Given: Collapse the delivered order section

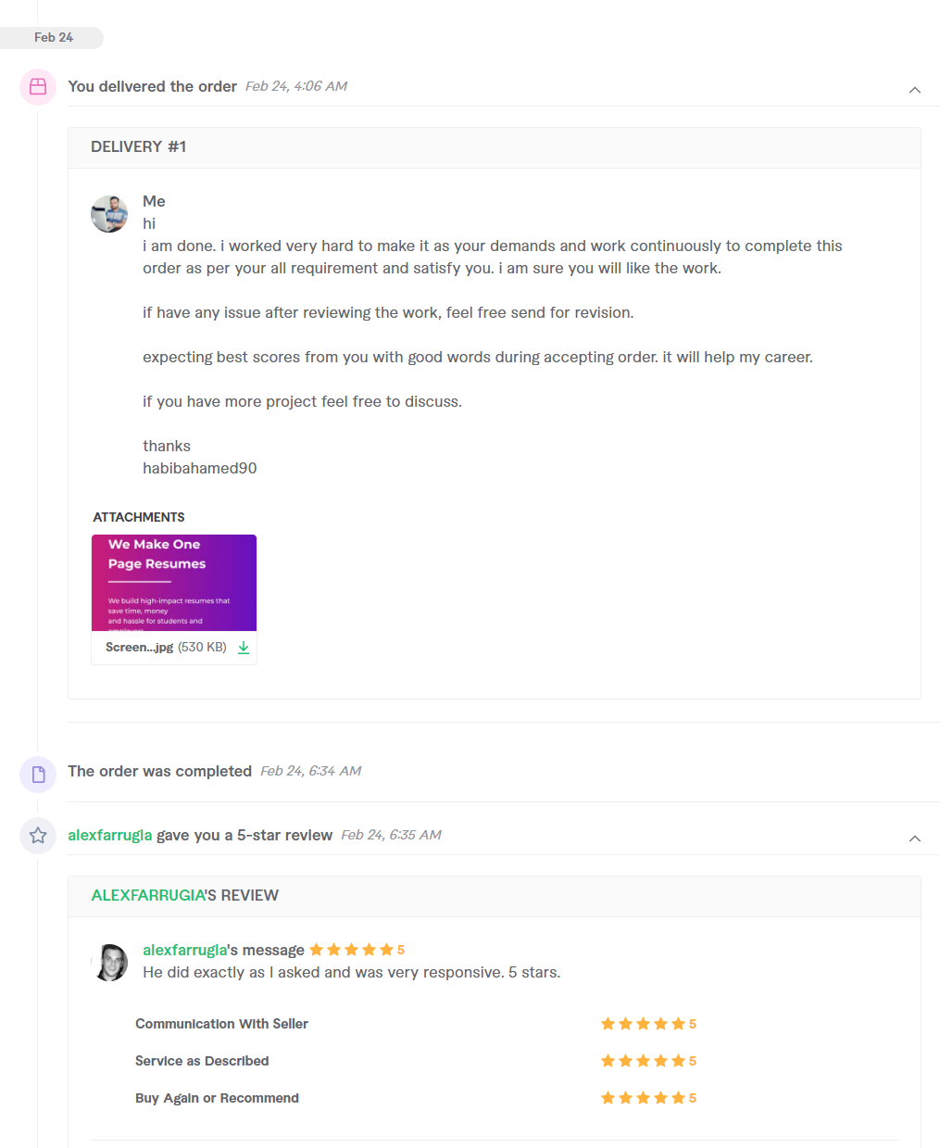Looking at the screenshot, I should (x=914, y=90).
